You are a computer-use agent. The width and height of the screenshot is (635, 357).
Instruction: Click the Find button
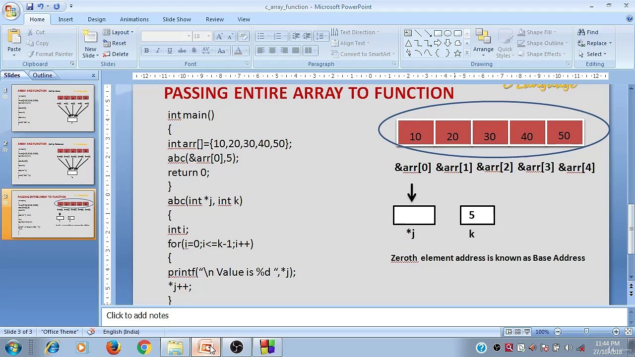coord(588,32)
